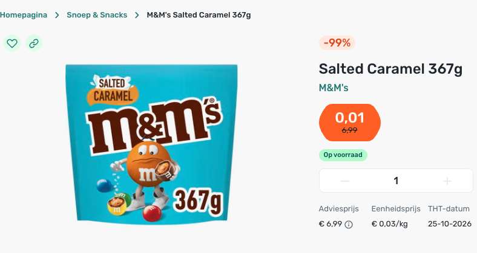Click the Salted Caramel 367g product title
477x253 pixels.
click(390, 69)
